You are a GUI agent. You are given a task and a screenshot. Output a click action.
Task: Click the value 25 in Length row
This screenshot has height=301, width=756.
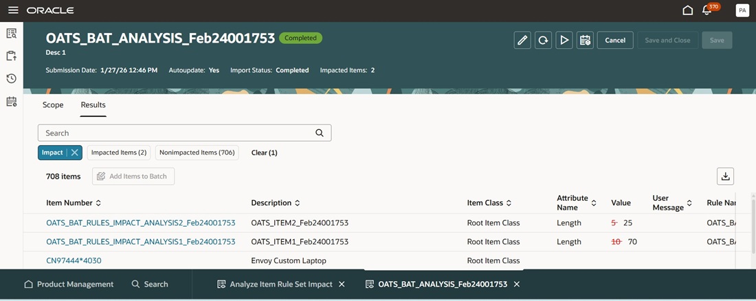(x=627, y=223)
